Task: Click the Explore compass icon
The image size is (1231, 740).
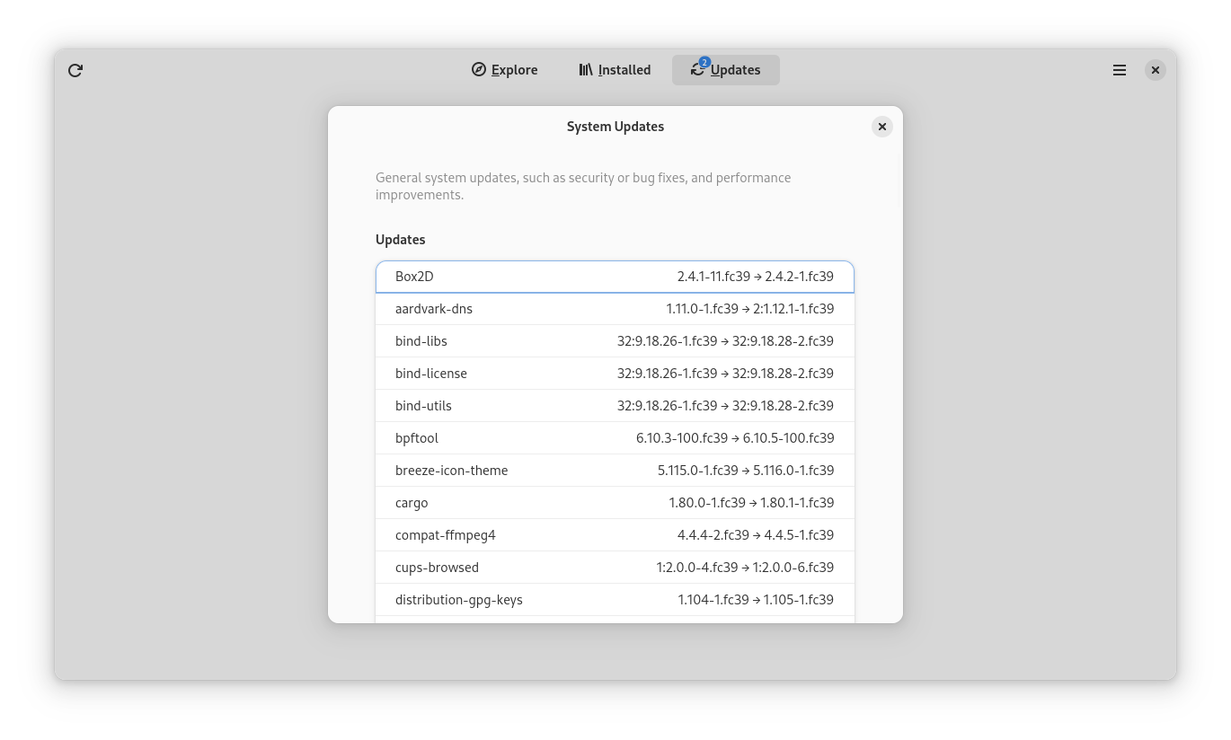Action: pos(479,70)
